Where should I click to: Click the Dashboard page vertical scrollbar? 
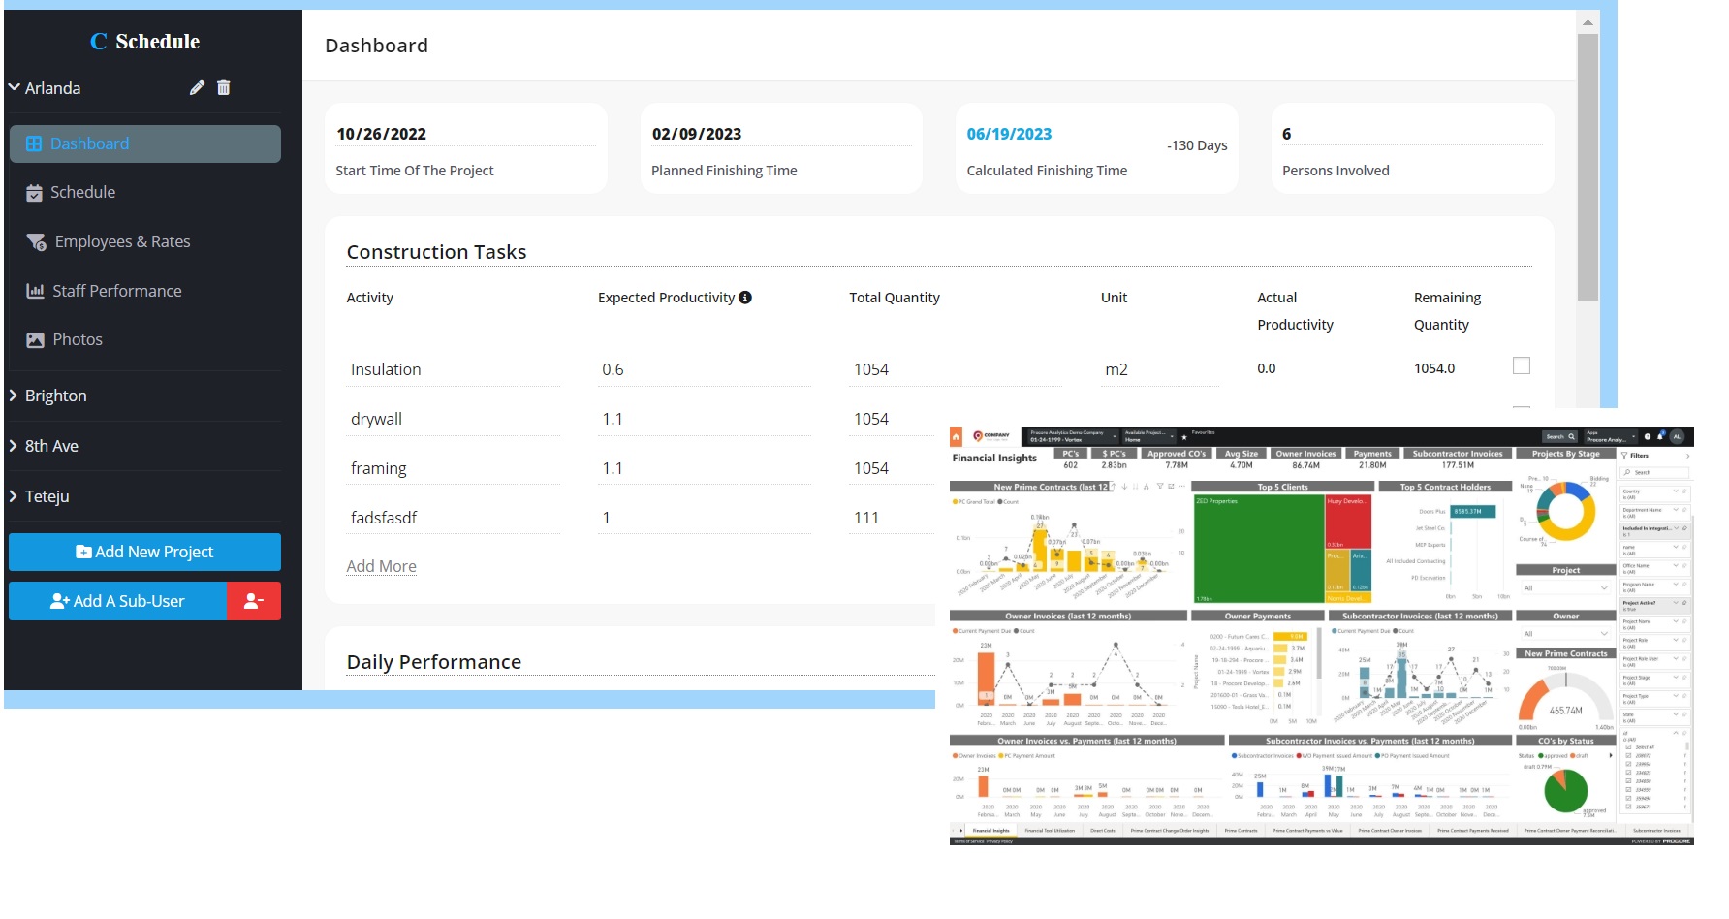(x=1588, y=167)
